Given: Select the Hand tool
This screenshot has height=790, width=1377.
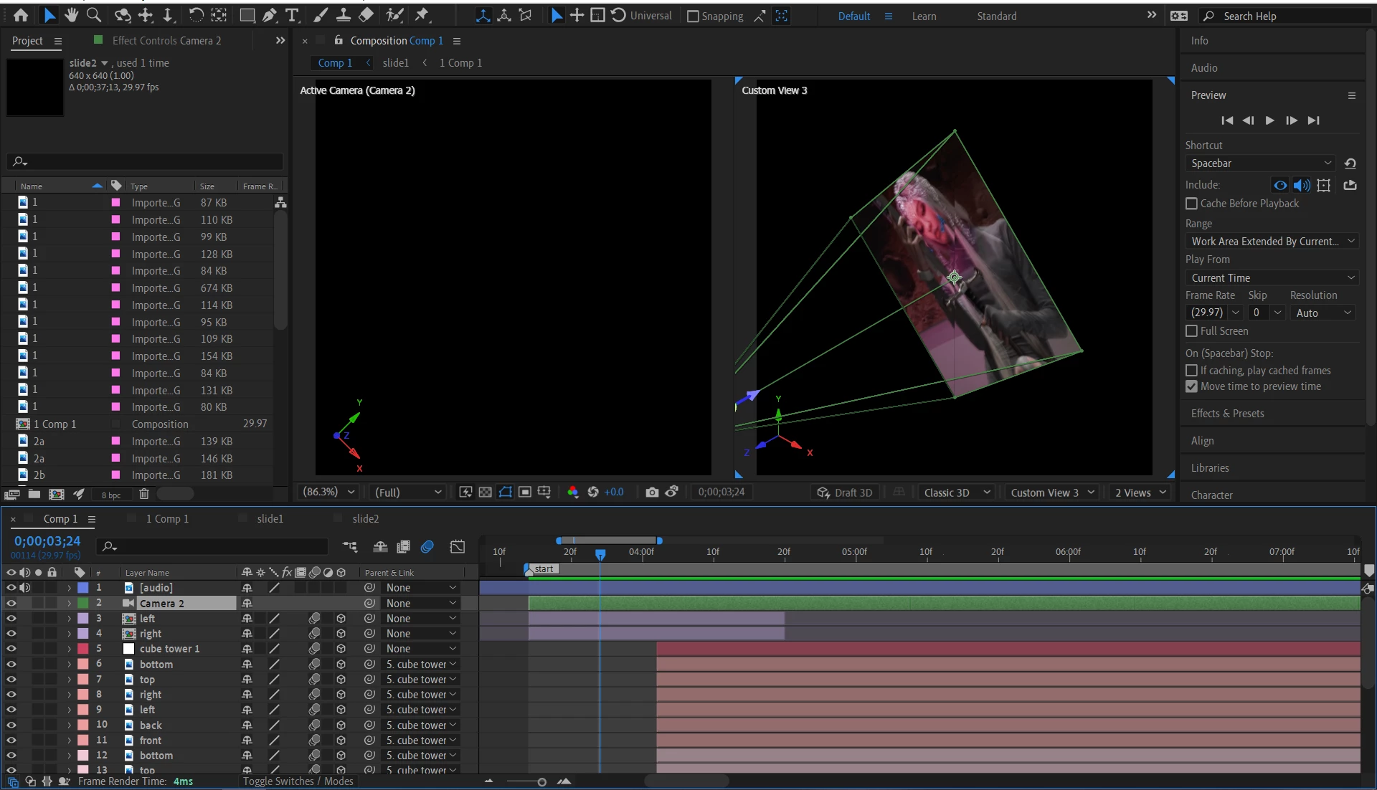Looking at the screenshot, I should click(71, 15).
